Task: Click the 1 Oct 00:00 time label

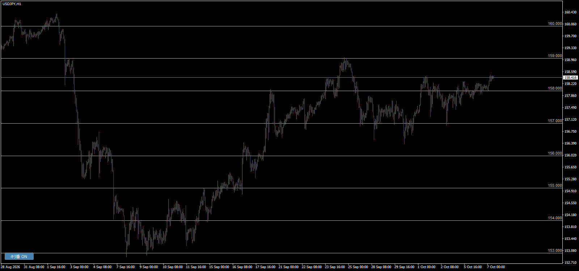Action: click(427, 267)
